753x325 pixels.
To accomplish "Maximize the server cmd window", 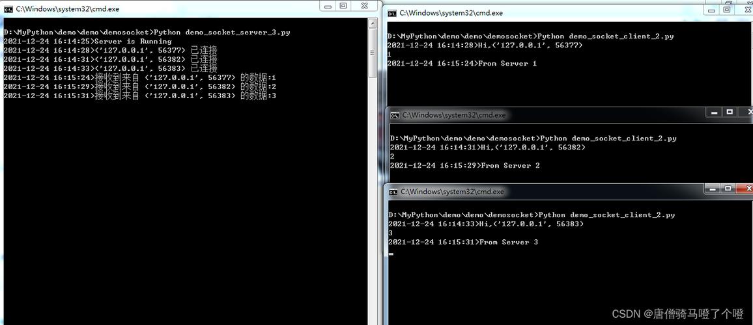I will tap(343, 6).
